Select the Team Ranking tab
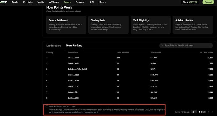Image resolution: width=217 pixels, height=116 pixels. pyautogui.click(x=74, y=46)
